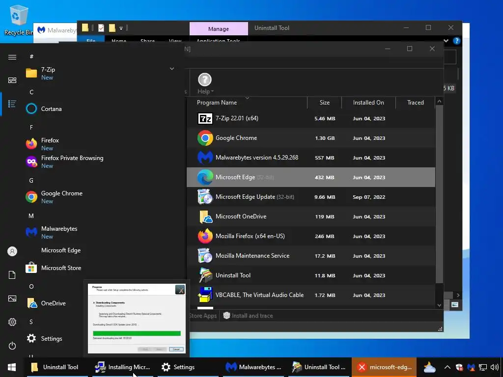Image resolution: width=503 pixels, height=377 pixels.
Task: Open the File tab in Explorer ribbon
Action: [x=91, y=40]
